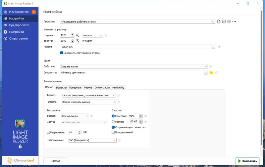Open help icon next to Размер value
The height and width of the screenshot is (167, 265).
pos(145,122)
